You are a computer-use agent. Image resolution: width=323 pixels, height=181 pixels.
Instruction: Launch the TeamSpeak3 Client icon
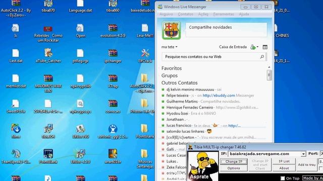tap(16, 156)
